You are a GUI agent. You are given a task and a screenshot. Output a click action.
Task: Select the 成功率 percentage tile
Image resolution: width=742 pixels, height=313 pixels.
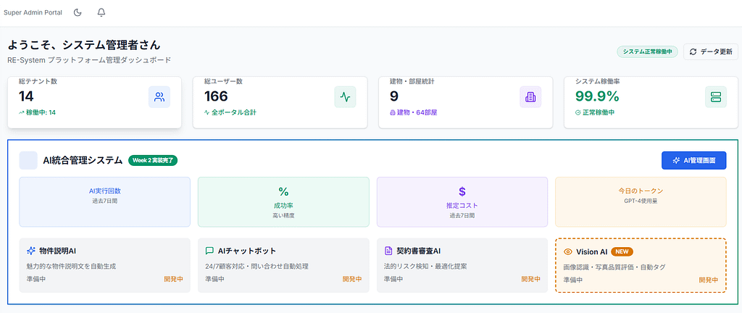point(283,201)
